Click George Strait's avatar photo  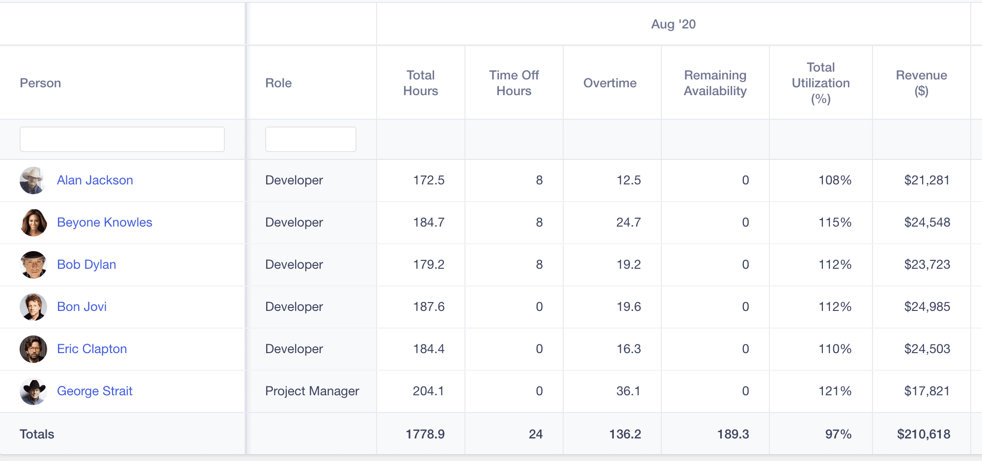click(33, 391)
